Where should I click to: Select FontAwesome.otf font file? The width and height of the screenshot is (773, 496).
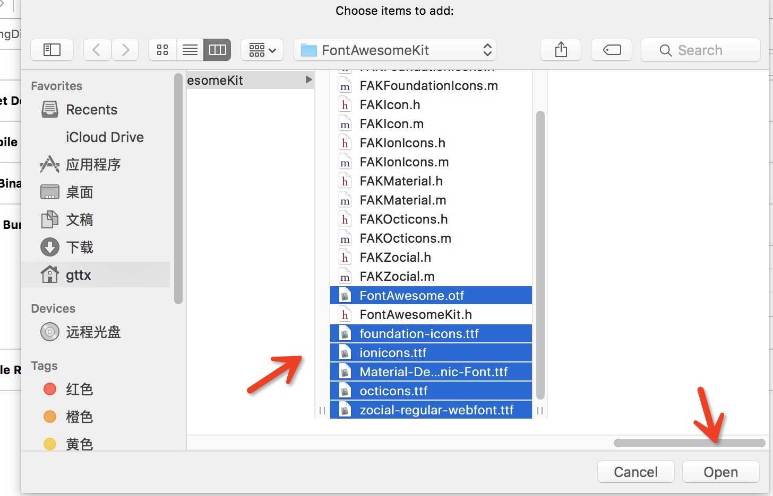click(431, 296)
